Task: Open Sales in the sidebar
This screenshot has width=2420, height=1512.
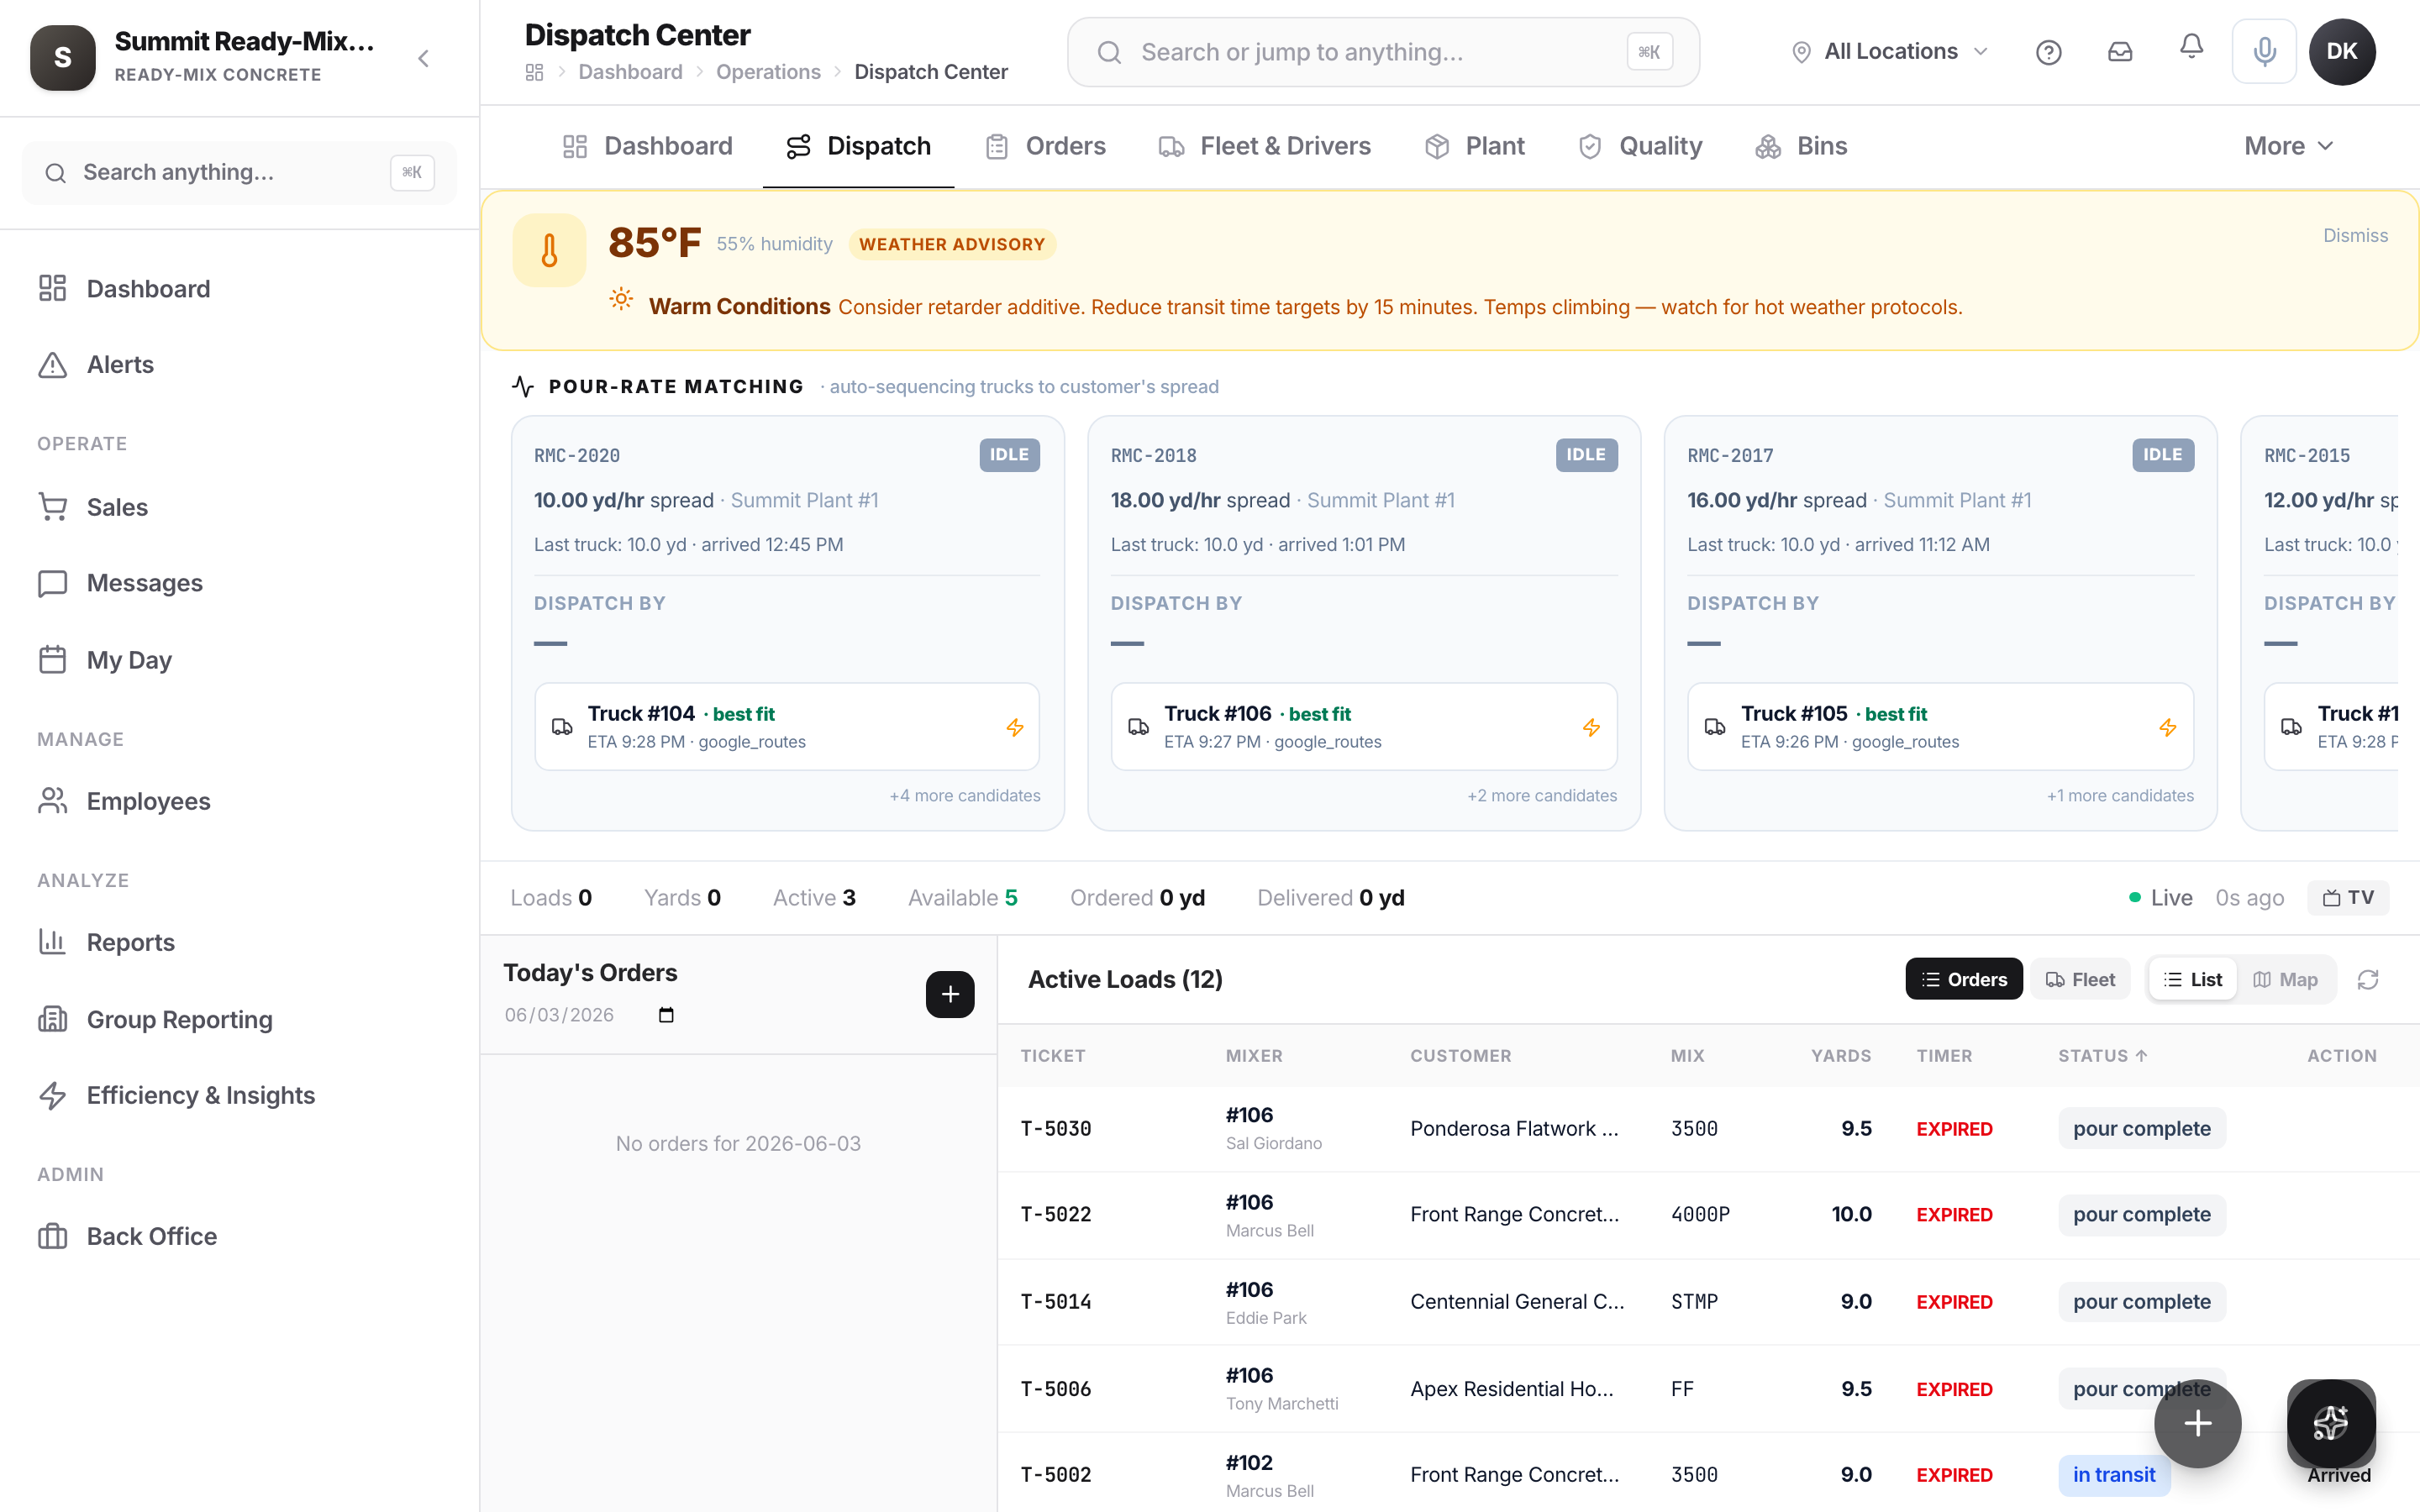Action: pos(240,507)
